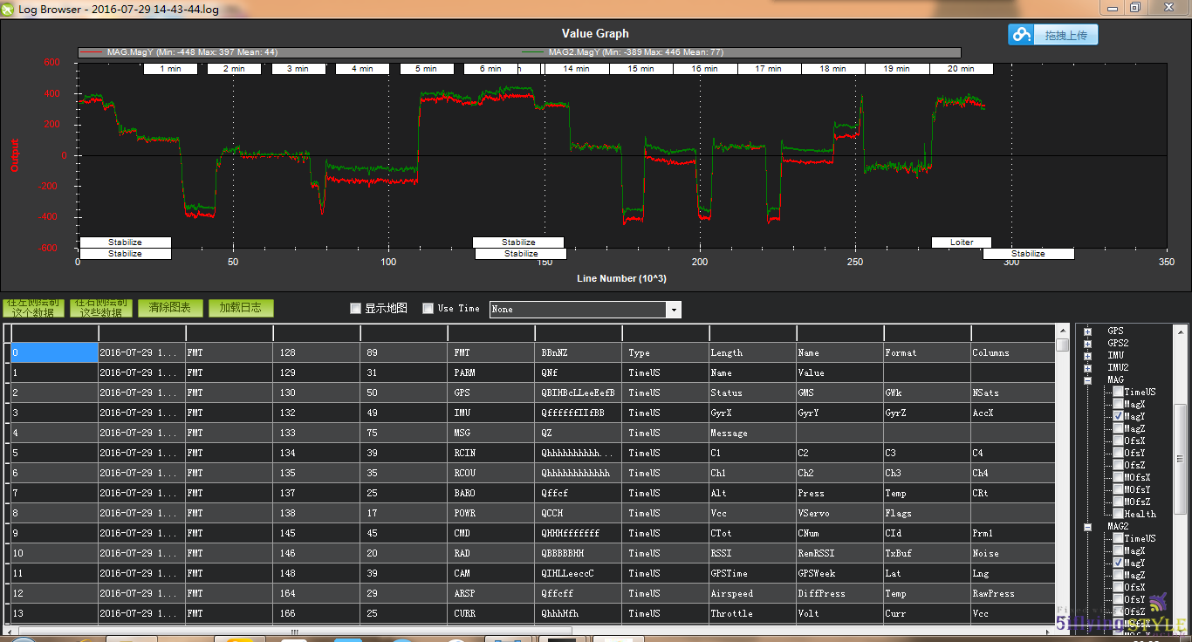The width and height of the screenshot is (1192, 642).
Task: Select the highlighted row number 0 cell
Action: (54, 352)
